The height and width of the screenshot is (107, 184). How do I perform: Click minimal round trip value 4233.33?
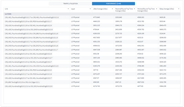click(140, 38)
